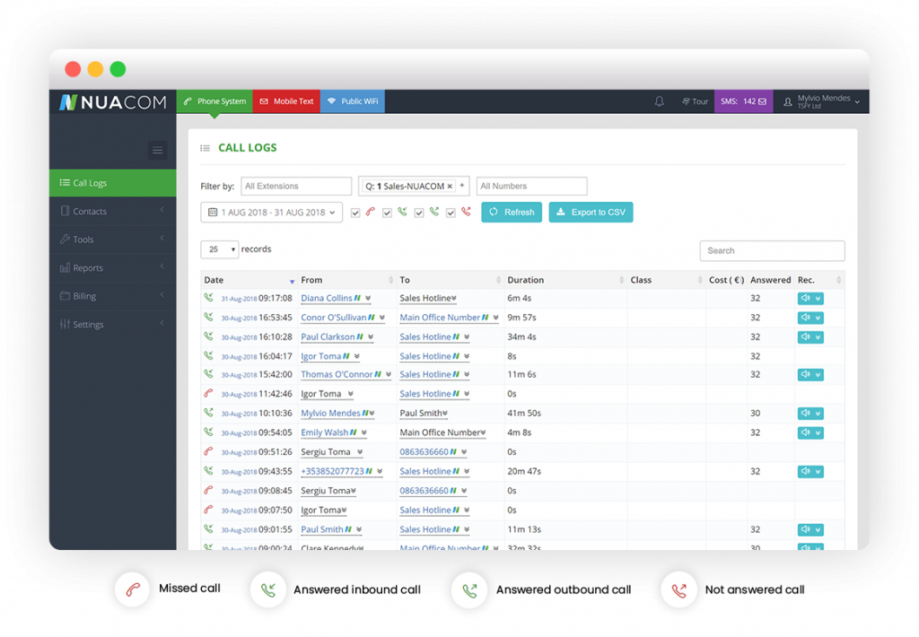Image resolution: width=919 pixels, height=637 pixels.
Task: Click the incoming call icon on bottom row
Action: point(268,589)
